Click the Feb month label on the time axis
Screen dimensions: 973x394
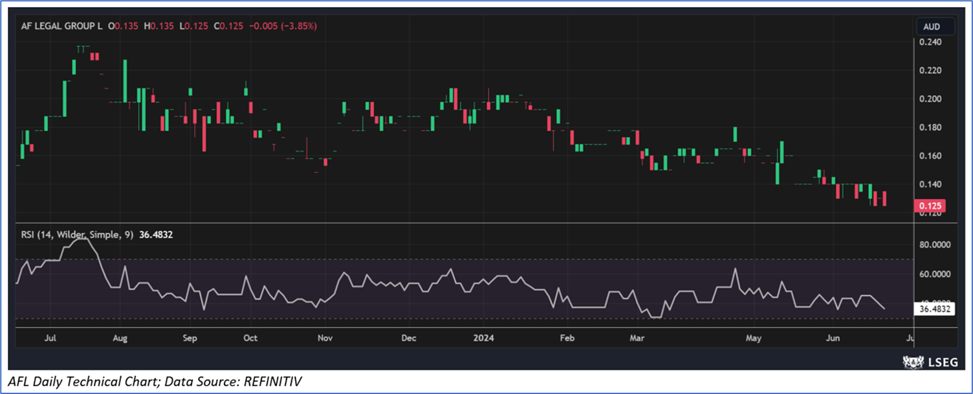(x=567, y=338)
